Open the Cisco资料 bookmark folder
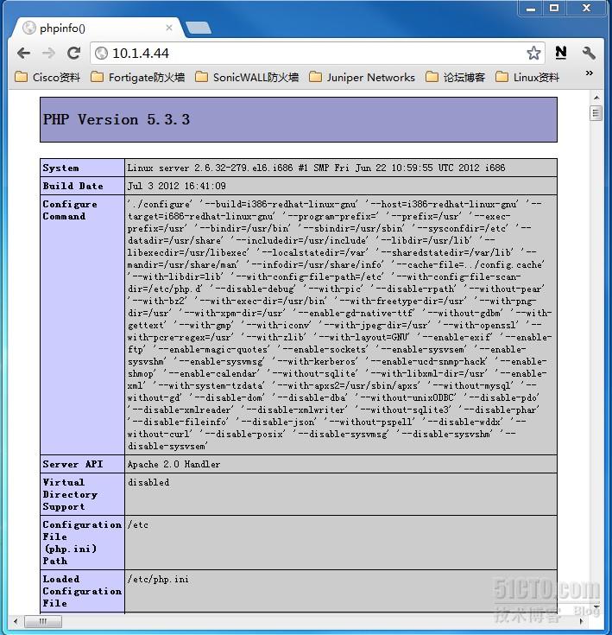 47,77
